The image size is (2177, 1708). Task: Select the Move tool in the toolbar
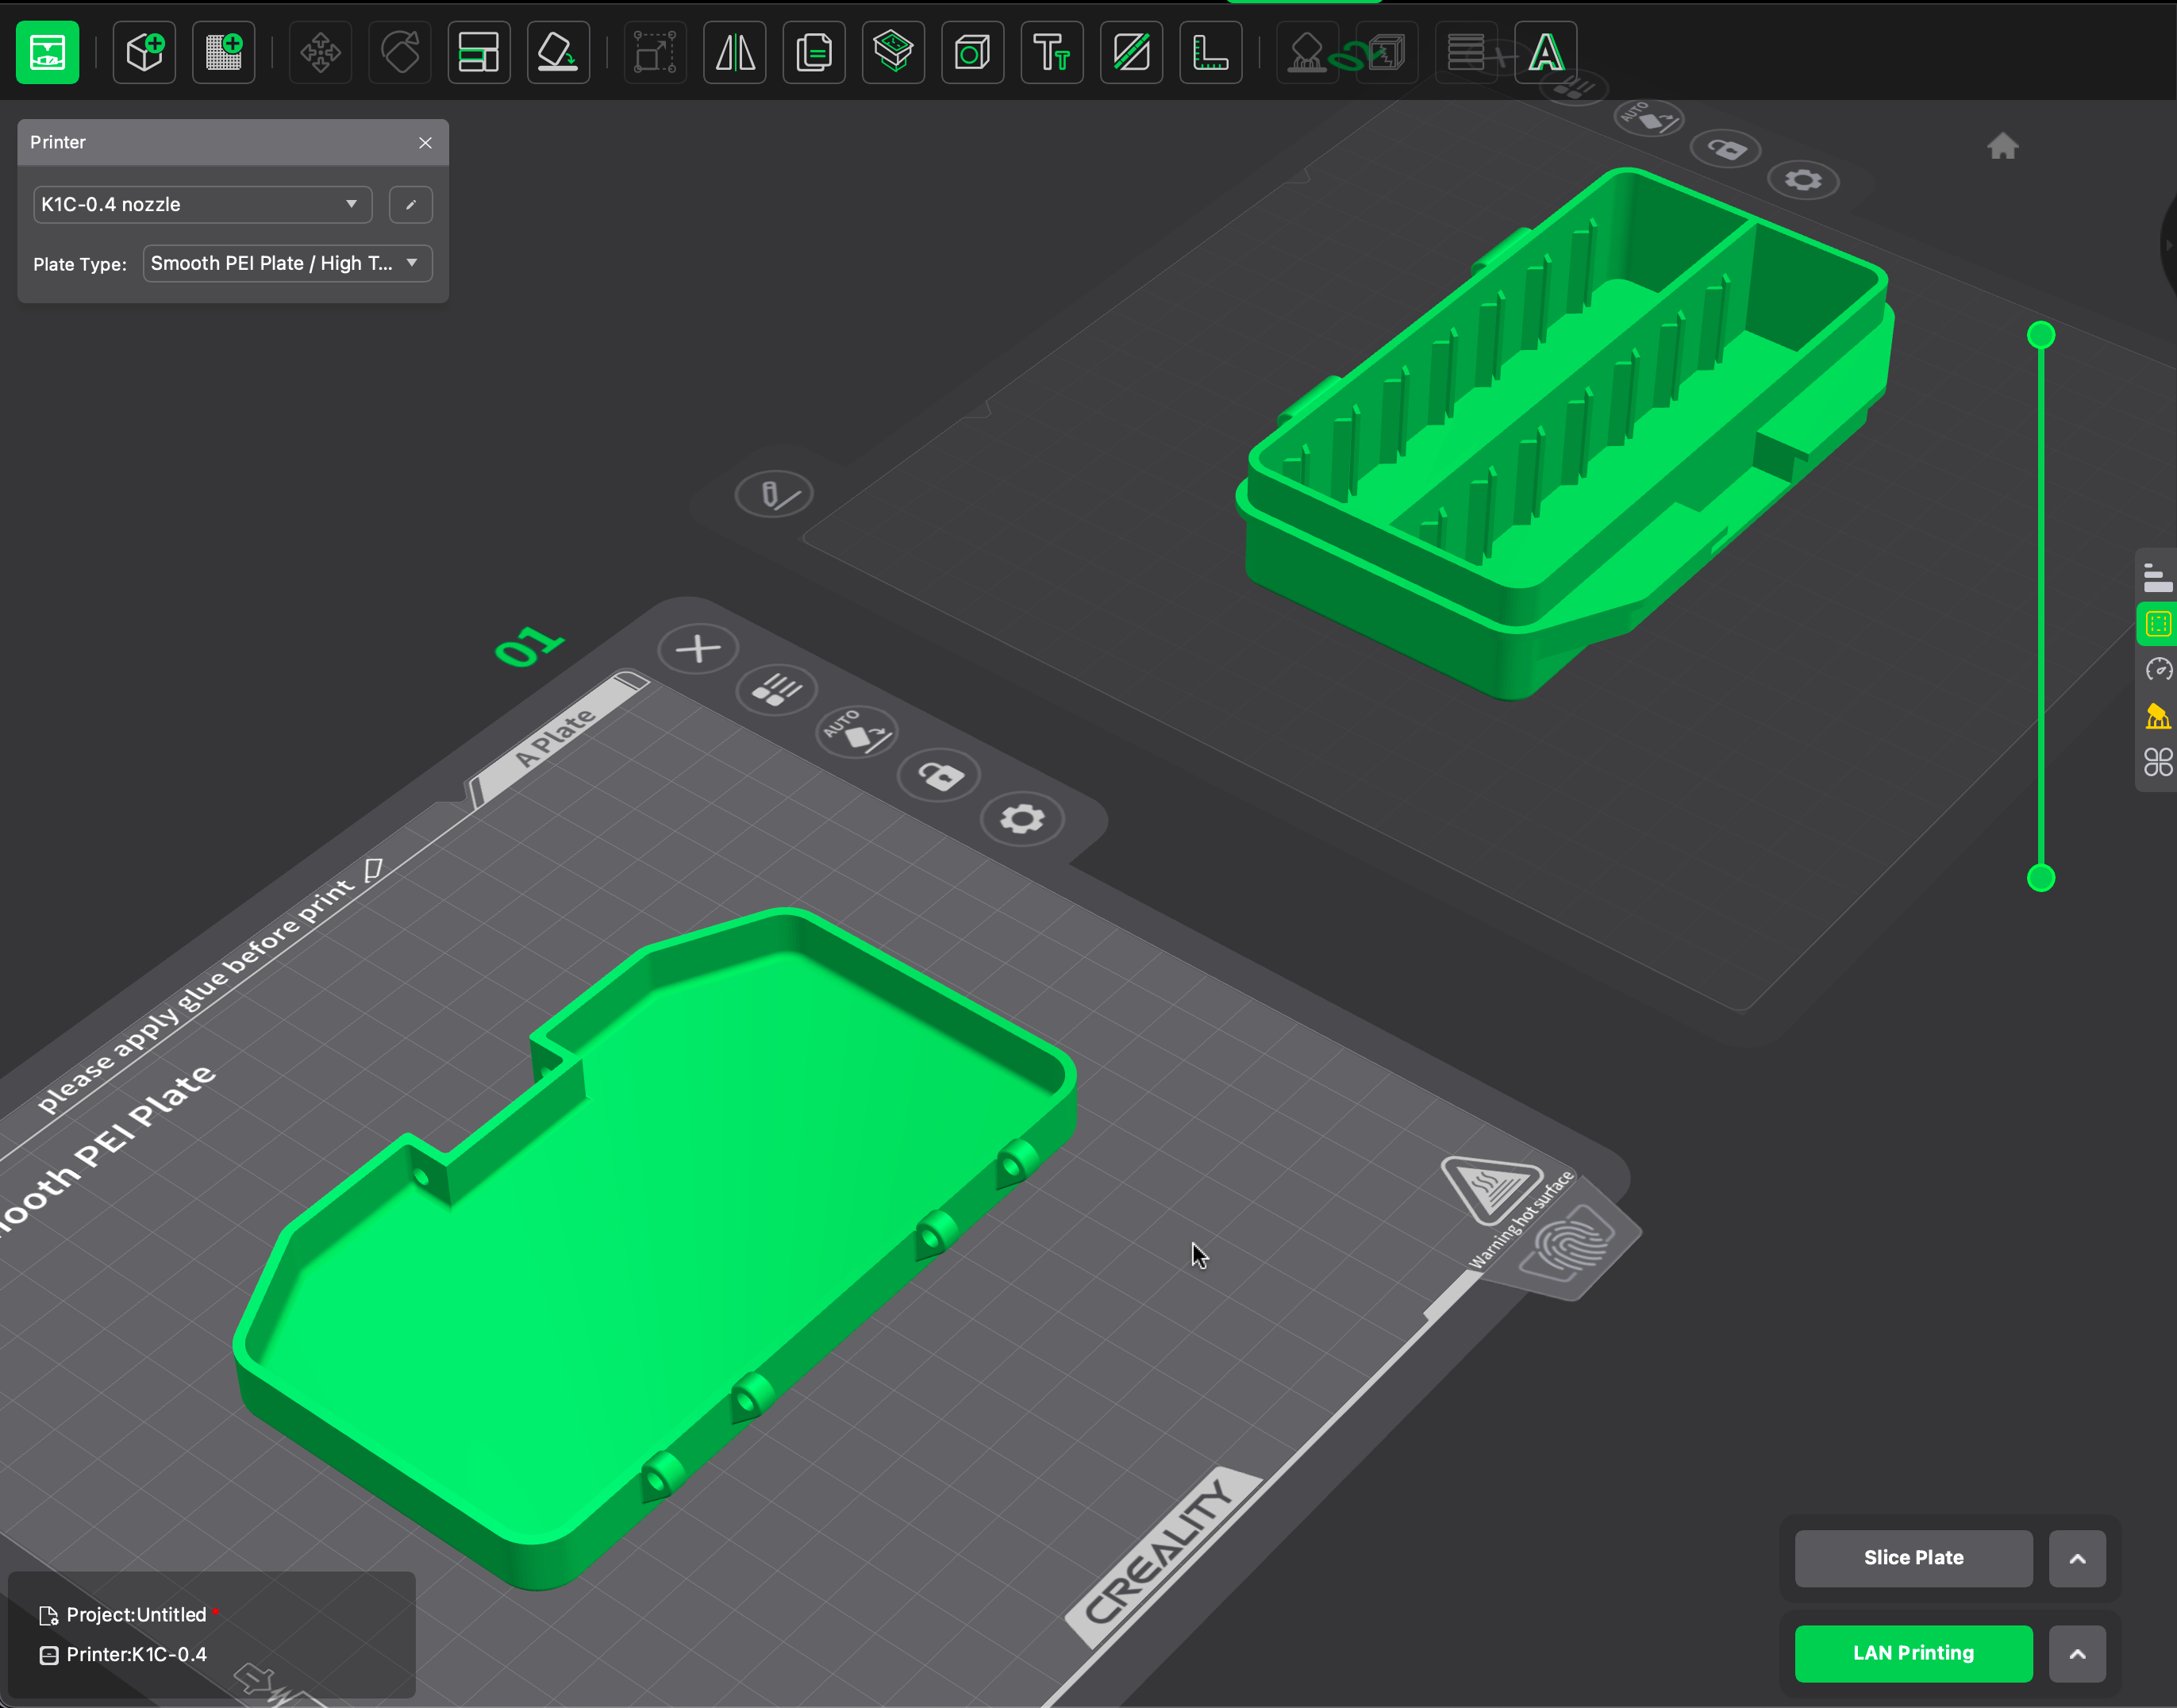click(320, 52)
